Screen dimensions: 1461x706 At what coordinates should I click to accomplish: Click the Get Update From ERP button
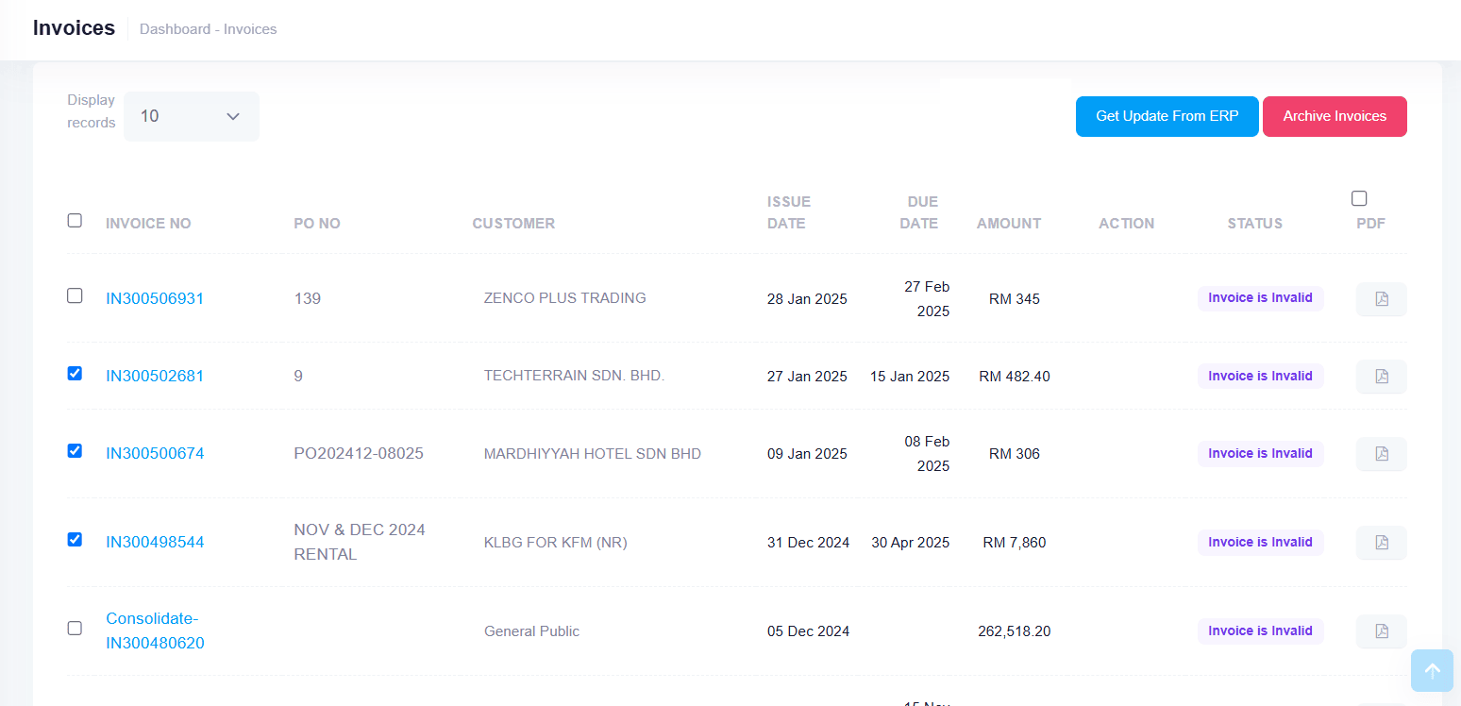click(x=1167, y=116)
